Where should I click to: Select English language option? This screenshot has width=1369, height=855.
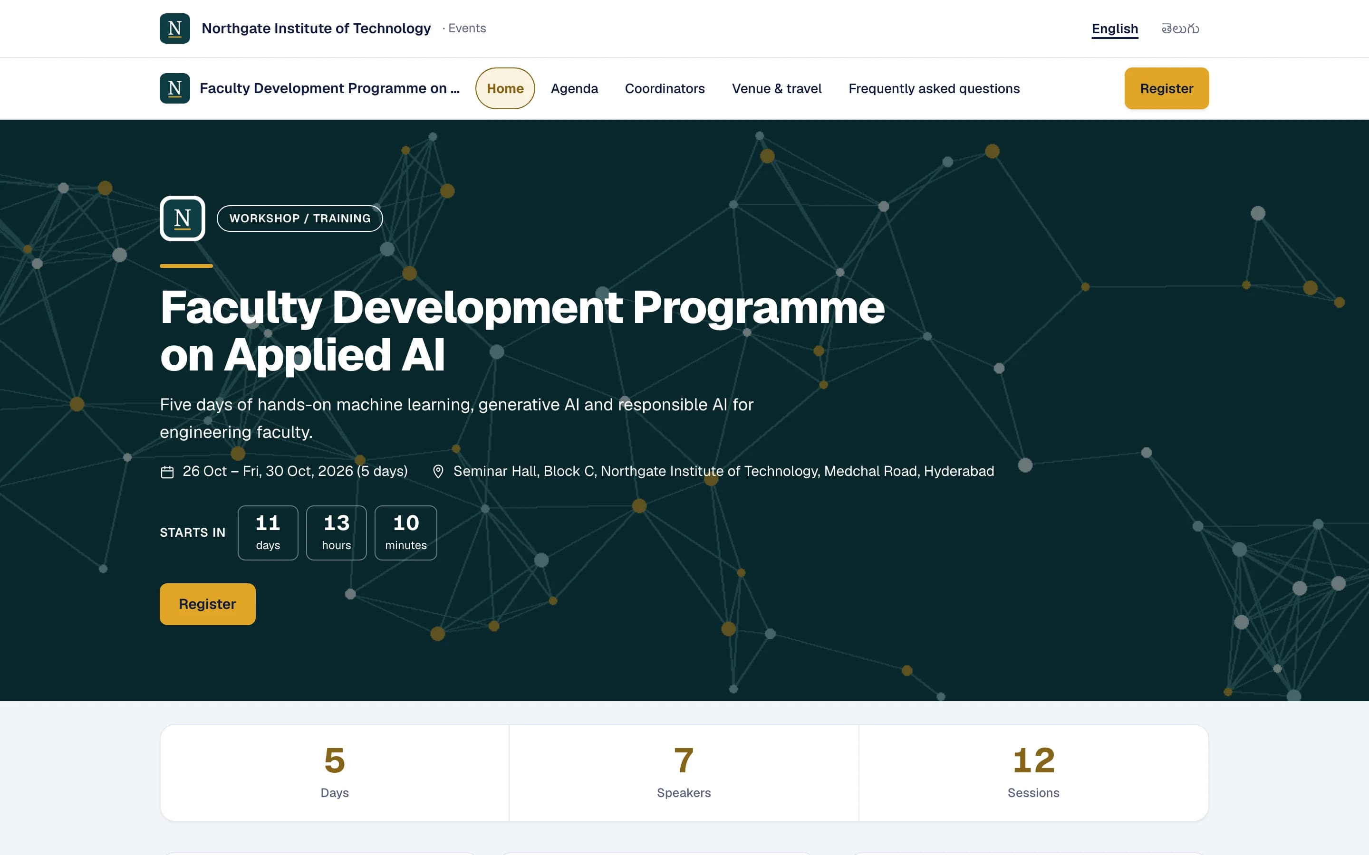click(x=1114, y=29)
